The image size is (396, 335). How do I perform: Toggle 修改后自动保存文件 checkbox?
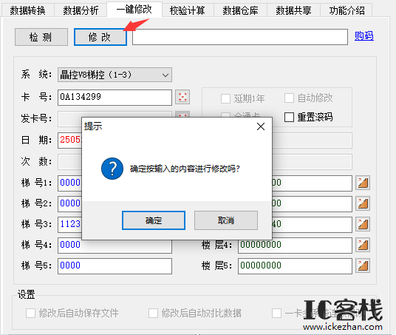coord(30,313)
